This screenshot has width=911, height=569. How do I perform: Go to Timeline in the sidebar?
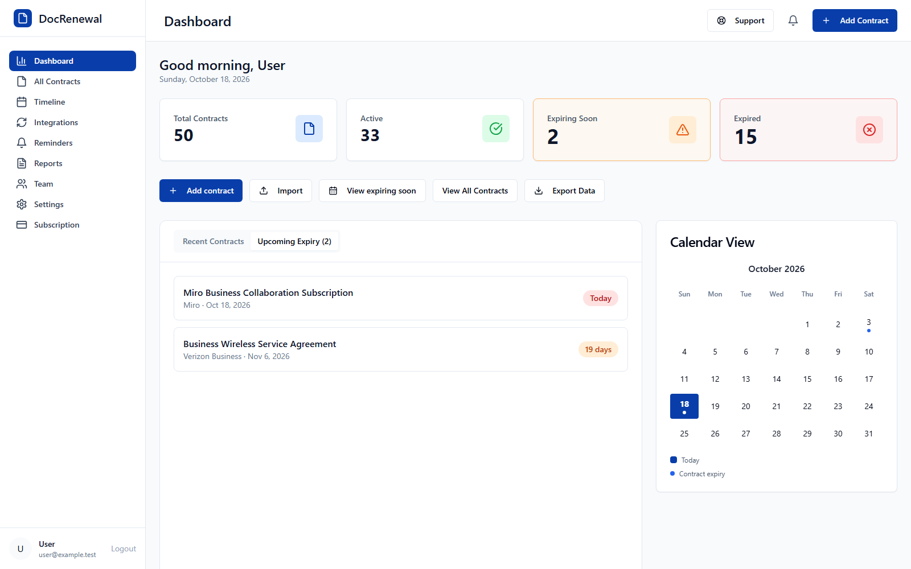click(x=72, y=102)
